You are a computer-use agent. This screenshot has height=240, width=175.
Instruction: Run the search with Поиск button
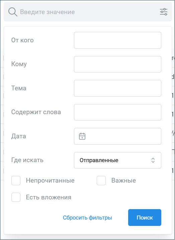tap(145, 218)
